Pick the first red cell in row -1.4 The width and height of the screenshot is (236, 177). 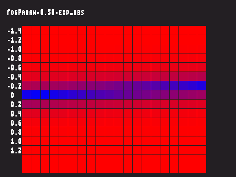pos(27,30)
